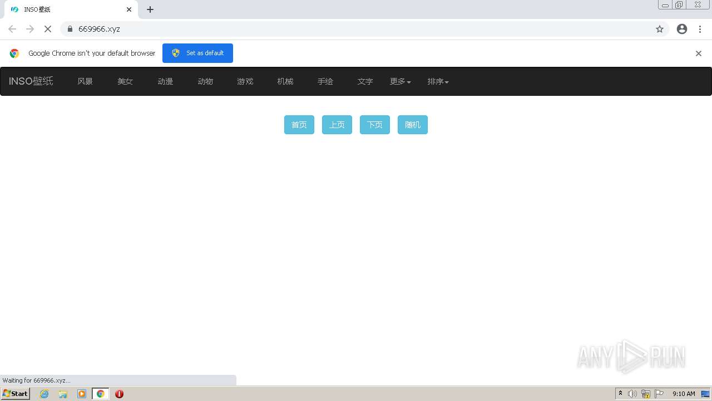
Task: Close the INSO壁纸 tab
Action: (129, 9)
